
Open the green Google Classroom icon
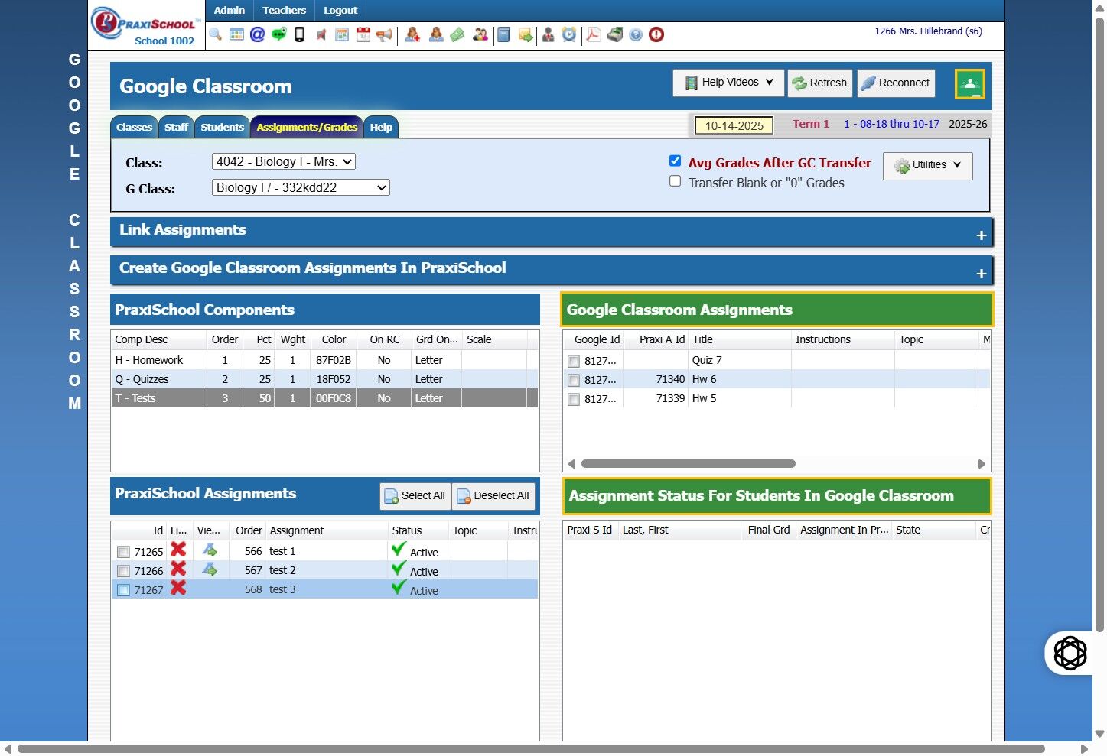969,84
